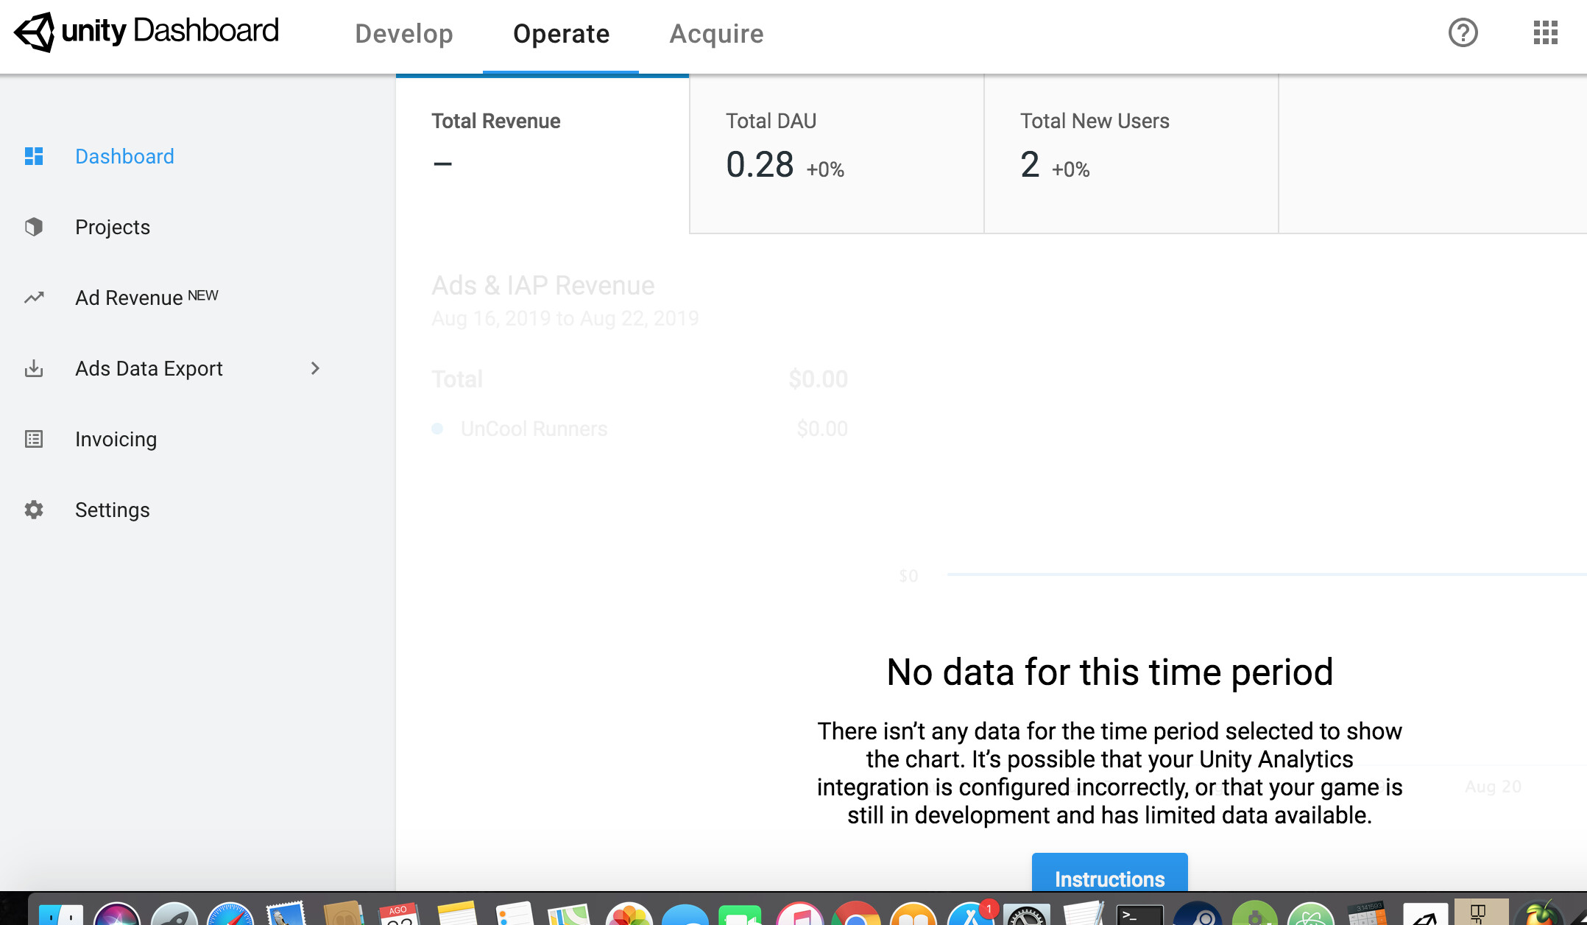Viewport: 1587px width, 925px height.
Task: Toggle the UnCool Runners legend dot
Action: pyautogui.click(x=437, y=428)
